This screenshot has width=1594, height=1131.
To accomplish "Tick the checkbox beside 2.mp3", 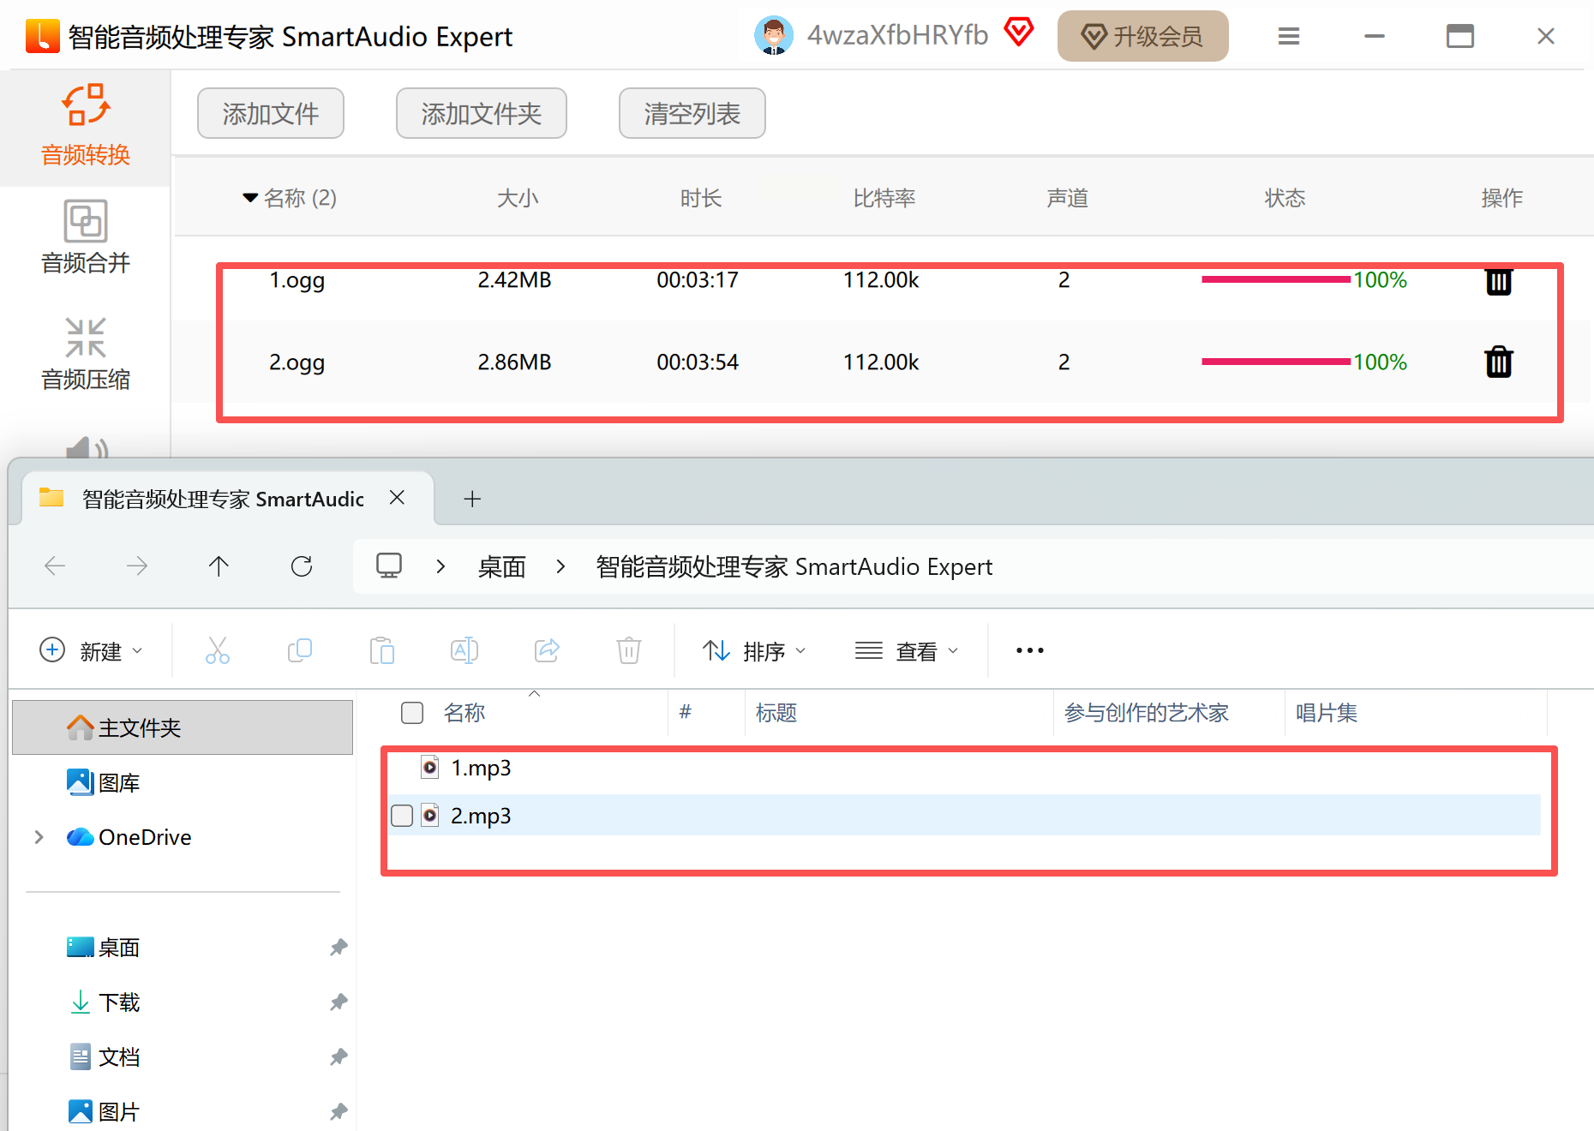I will point(402,816).
